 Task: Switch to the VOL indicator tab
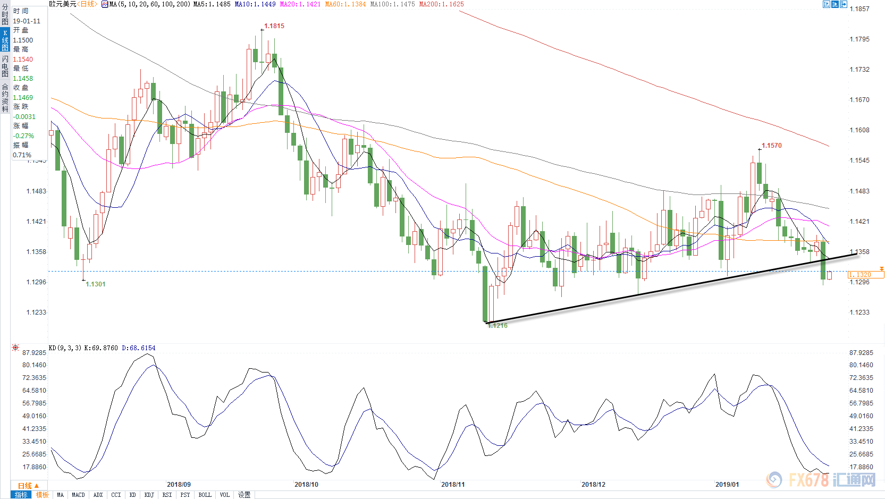click(x=225, y=495)
